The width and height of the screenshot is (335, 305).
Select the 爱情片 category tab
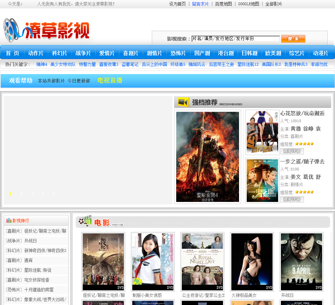(x=107, y=53)
